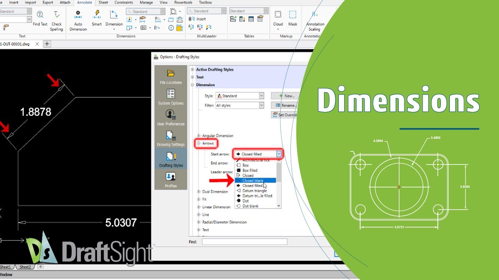Screen dimensions: 499x280
Task: Choose the Smart dimension tool
Action: 97,18
